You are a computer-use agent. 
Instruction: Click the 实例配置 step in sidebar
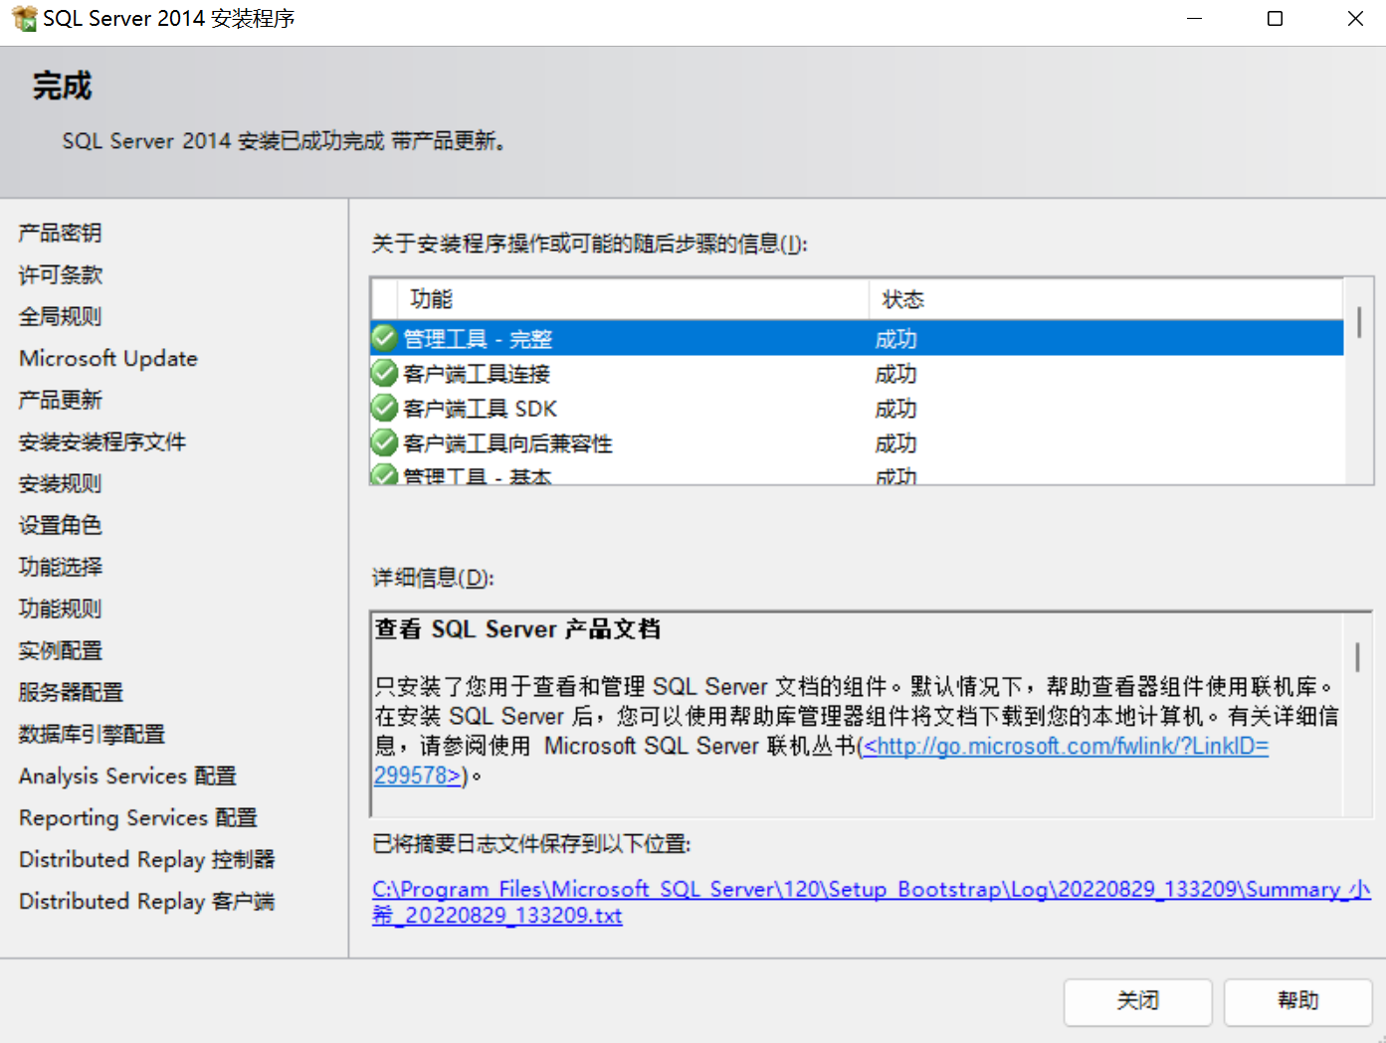[x=60, y=650]
